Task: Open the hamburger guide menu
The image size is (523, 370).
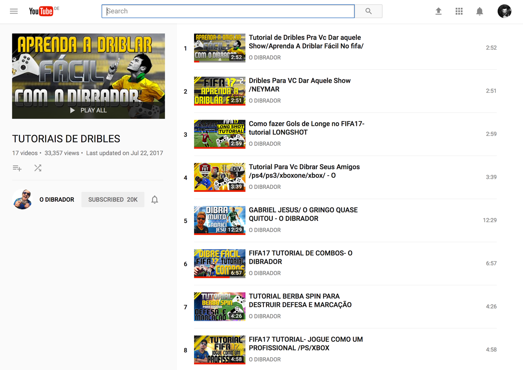Action: click(x=14, y=11)
